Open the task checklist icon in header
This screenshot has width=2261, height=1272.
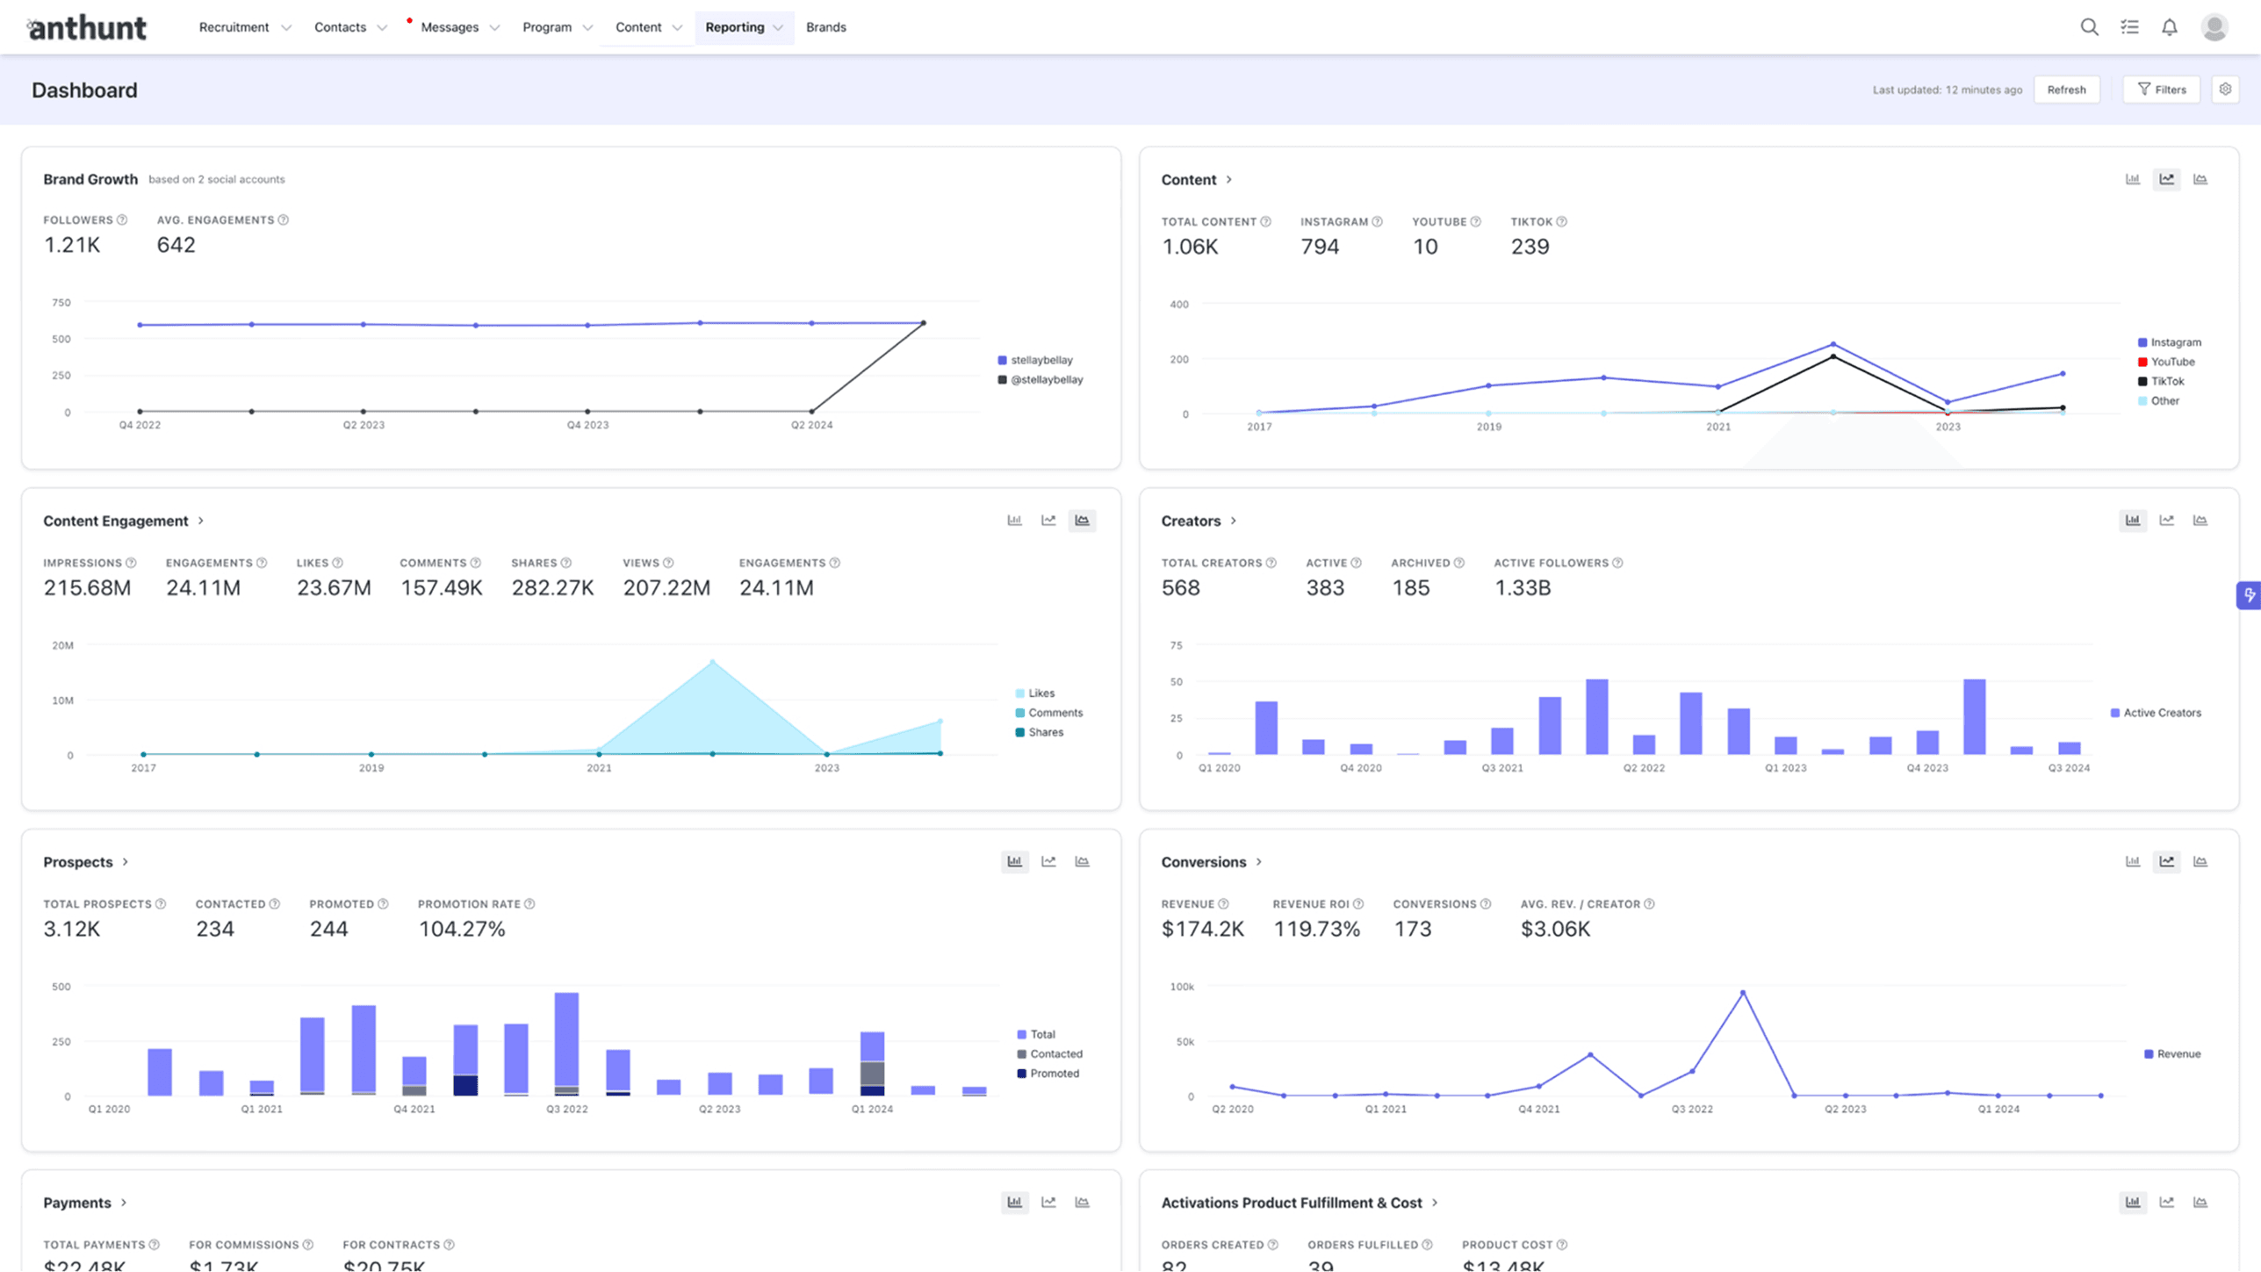[x=2129, y=27]
